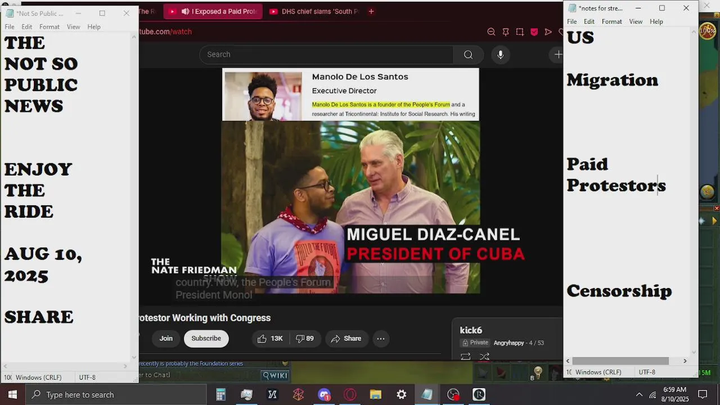Open the OBS Studio taskbar icon
720x405 pixels.
[x=453, y=394]
